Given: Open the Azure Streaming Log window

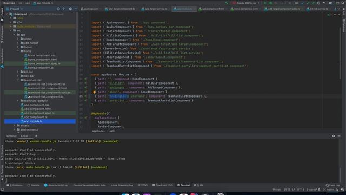Looking at the screenshot, I should click(122, 185).
